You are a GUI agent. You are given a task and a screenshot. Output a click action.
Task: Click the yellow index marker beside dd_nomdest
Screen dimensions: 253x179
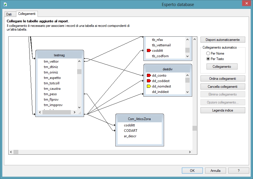[149, 86]
